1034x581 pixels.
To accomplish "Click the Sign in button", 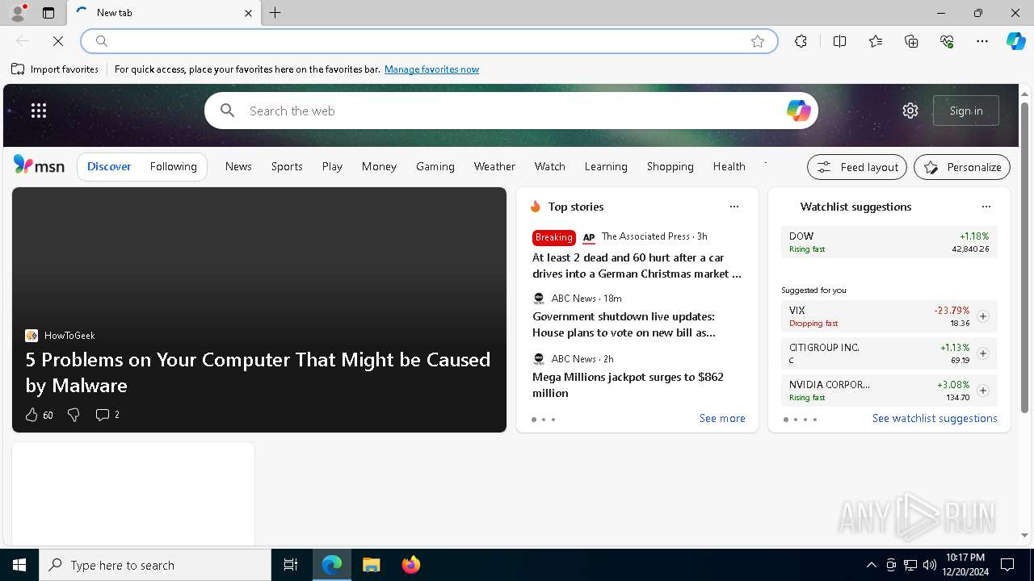I will (x=966, y=111).
